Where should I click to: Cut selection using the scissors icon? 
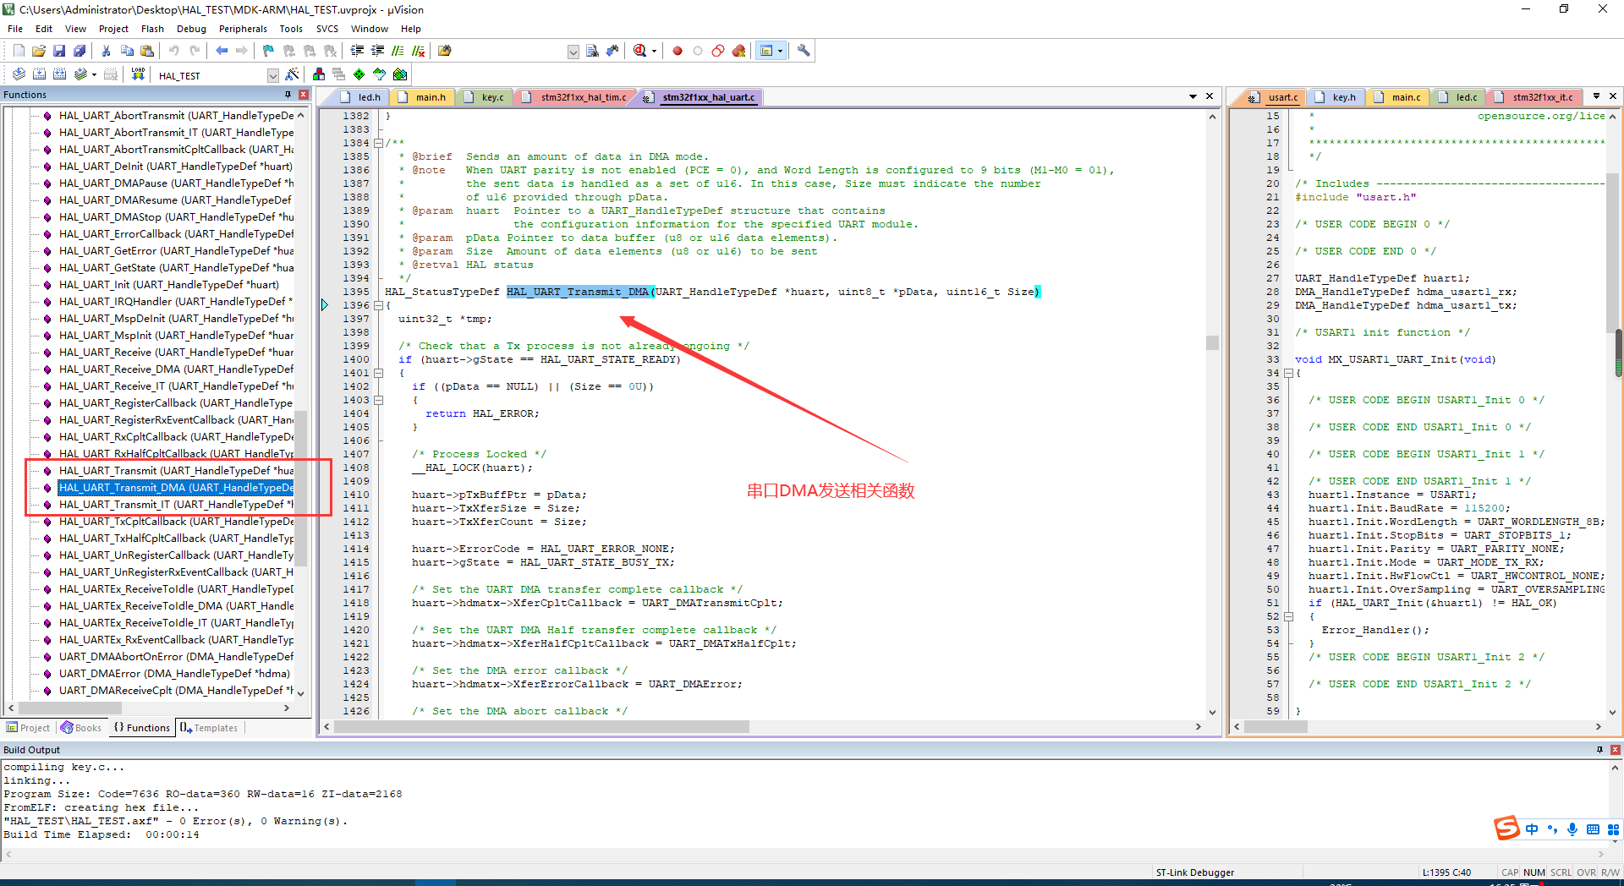(106, 51)
